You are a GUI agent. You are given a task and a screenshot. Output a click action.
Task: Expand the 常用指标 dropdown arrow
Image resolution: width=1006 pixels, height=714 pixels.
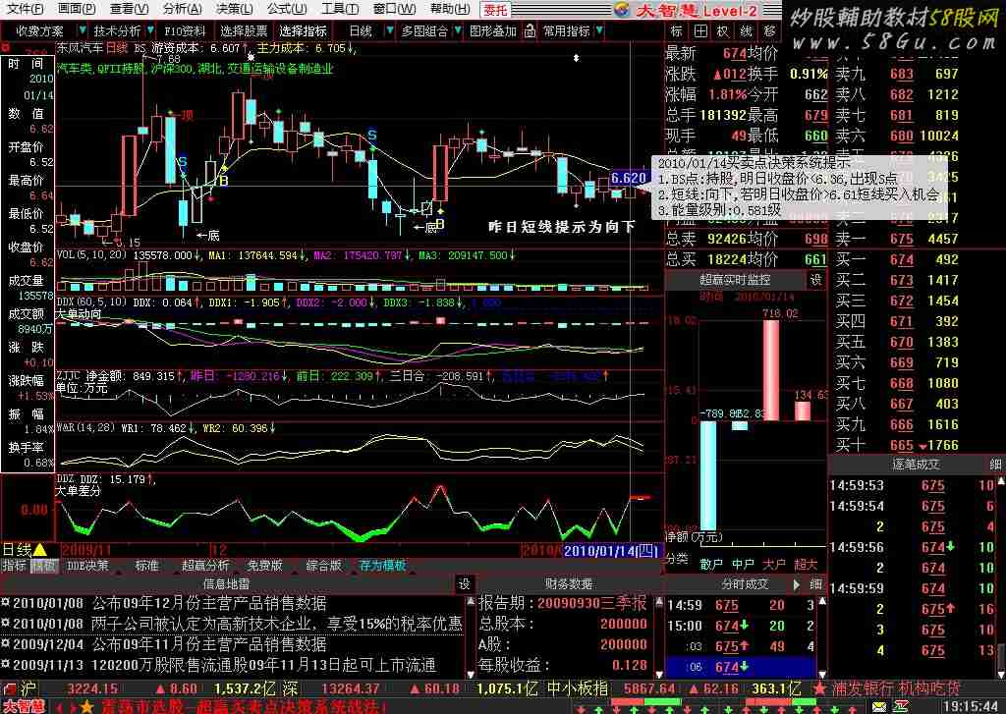599,30
